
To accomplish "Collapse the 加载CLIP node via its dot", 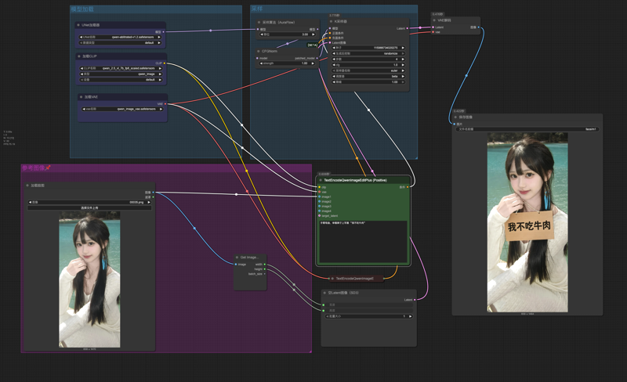I will 79,57.
